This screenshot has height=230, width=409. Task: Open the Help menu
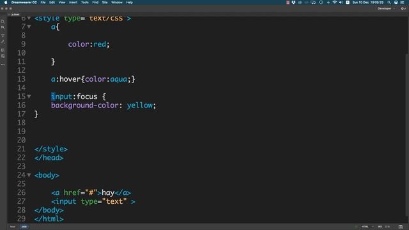coord(129,3)
